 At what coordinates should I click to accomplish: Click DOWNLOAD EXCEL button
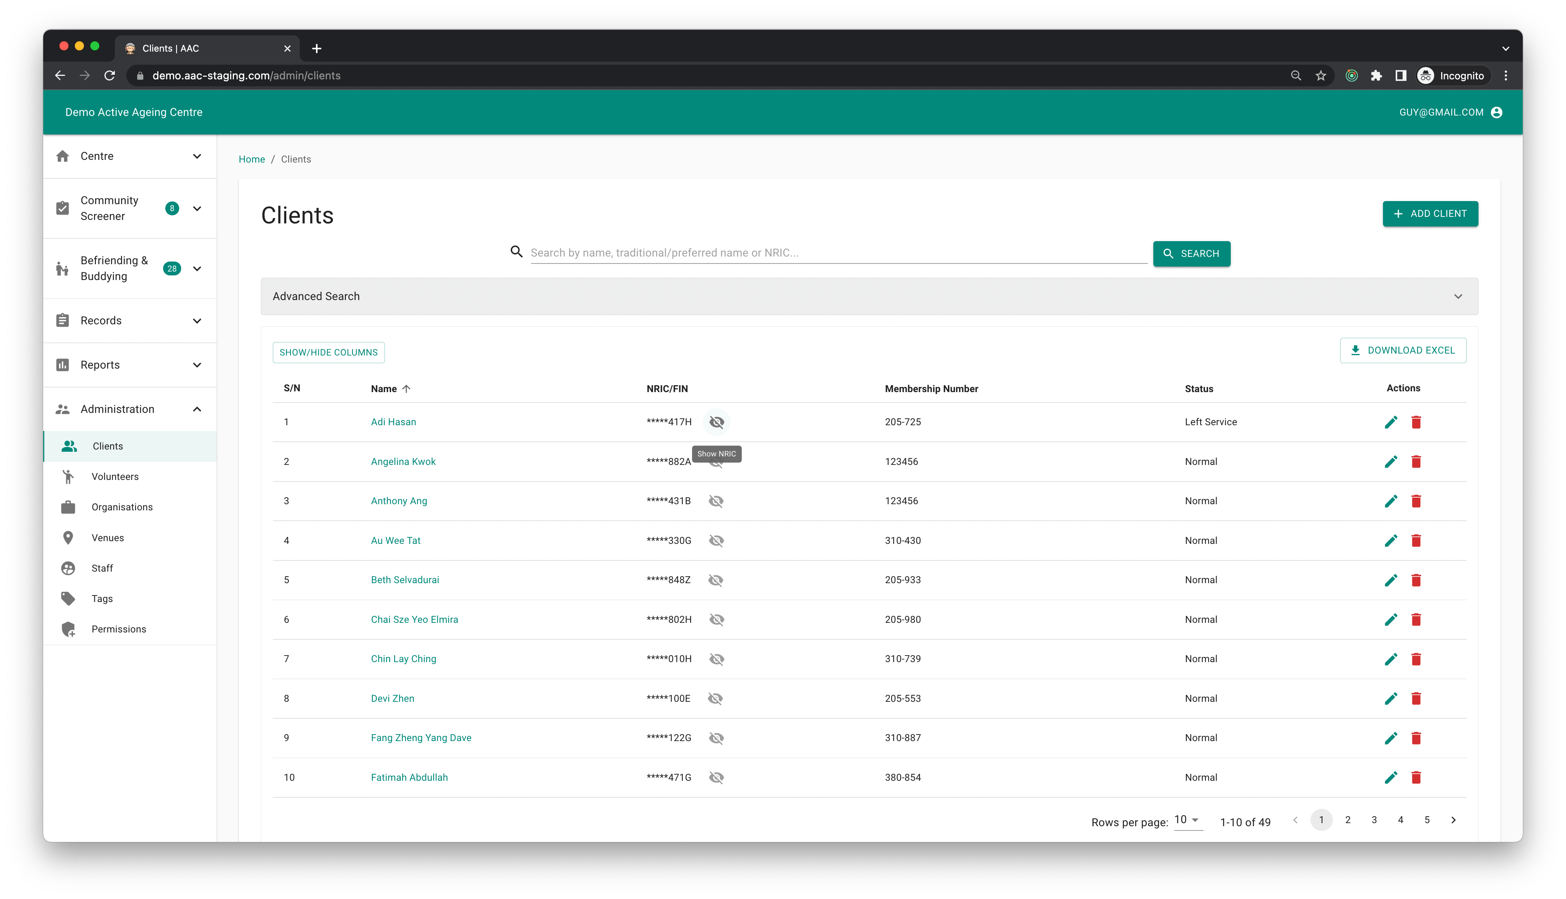pyautogui.click(x=1402, y=351)
